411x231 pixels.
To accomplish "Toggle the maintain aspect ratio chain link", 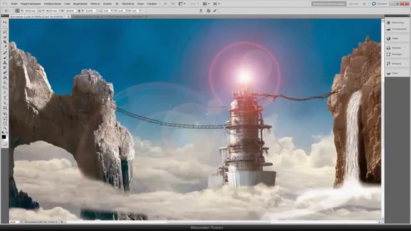I will pyautogui.click(x=79, y=11).
